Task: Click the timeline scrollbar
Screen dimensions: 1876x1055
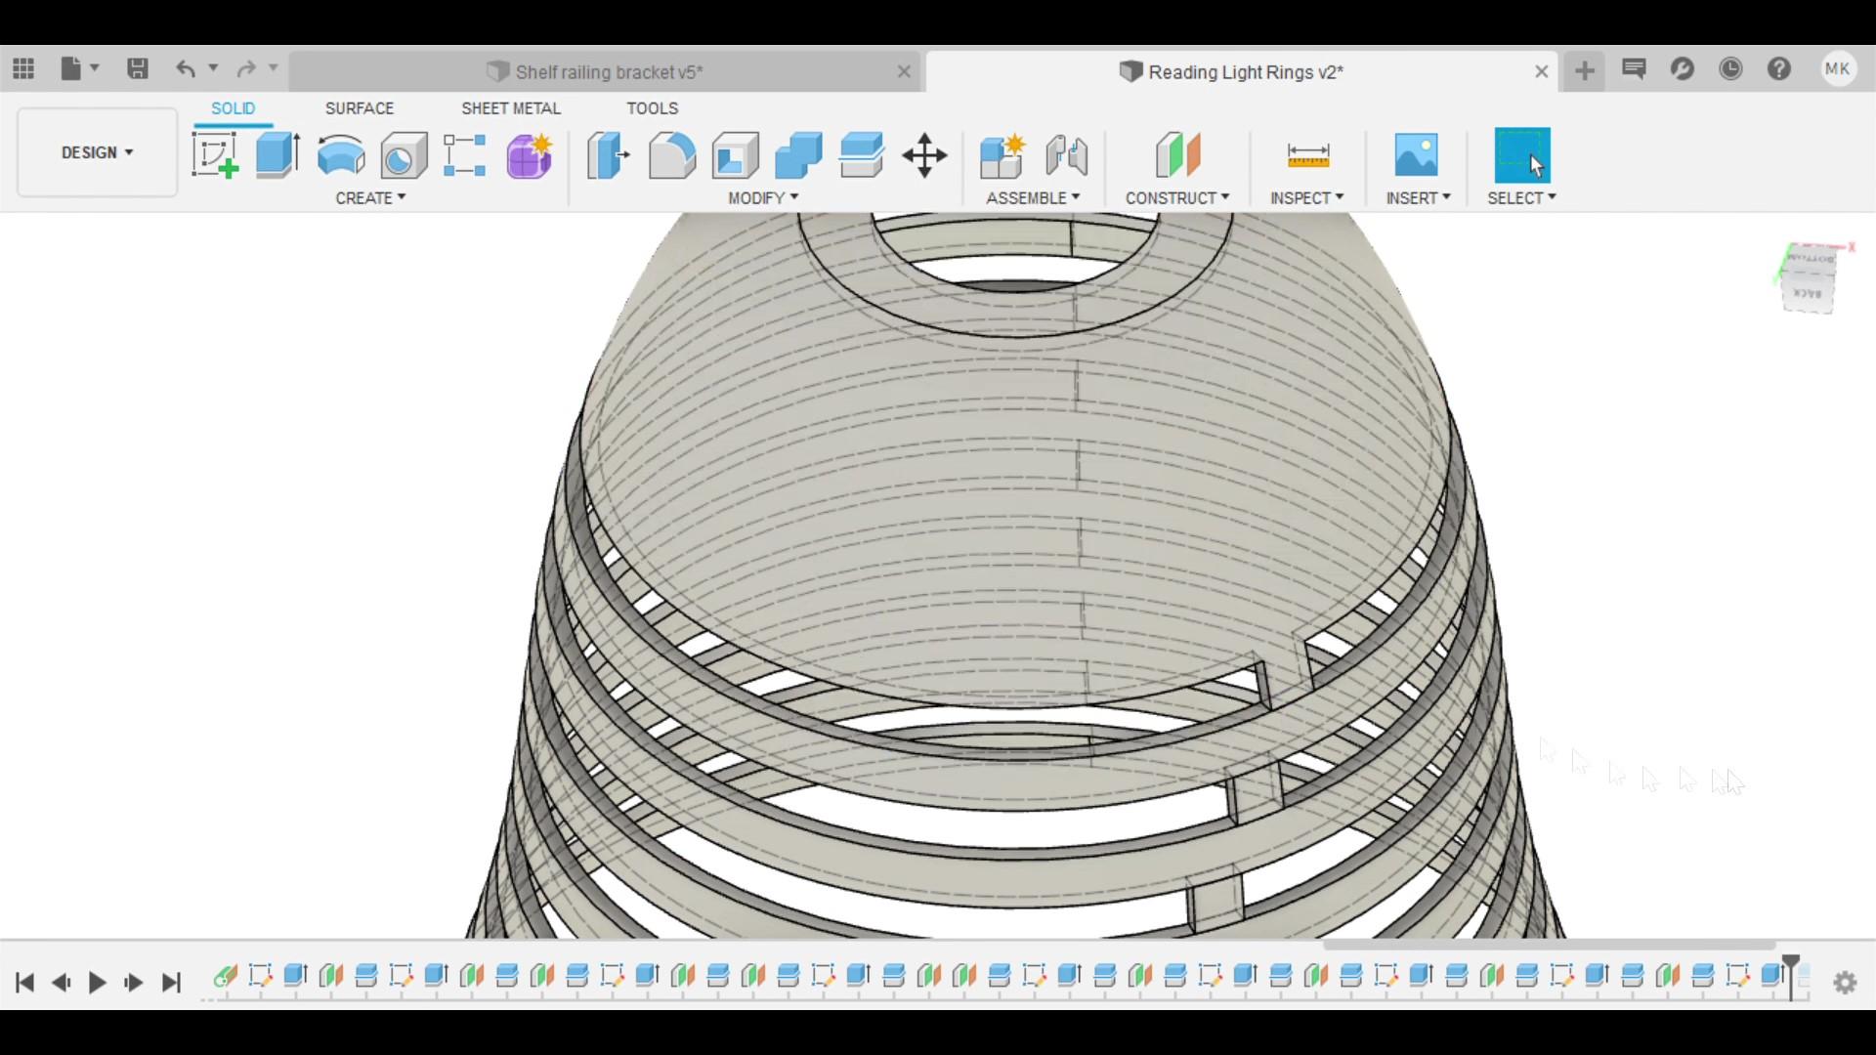Action: pos(1548,945)
